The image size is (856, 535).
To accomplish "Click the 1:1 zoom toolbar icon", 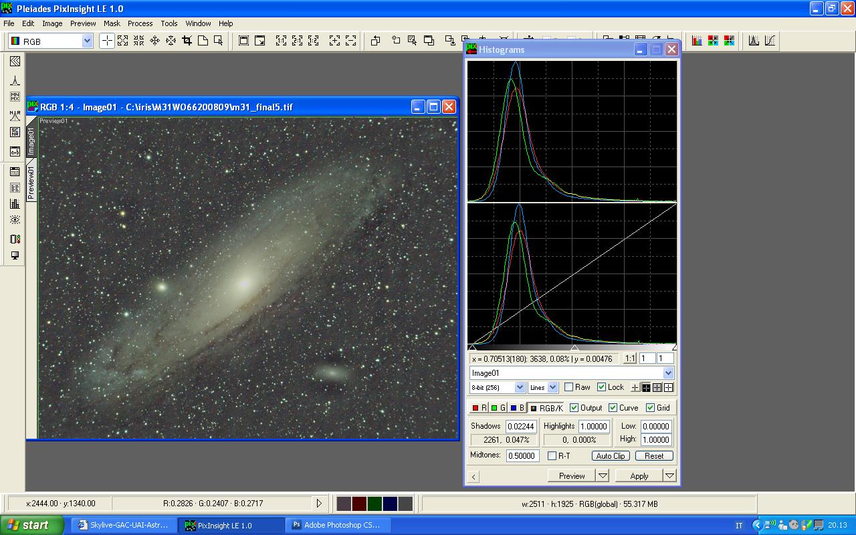I will tap(282, 41).
